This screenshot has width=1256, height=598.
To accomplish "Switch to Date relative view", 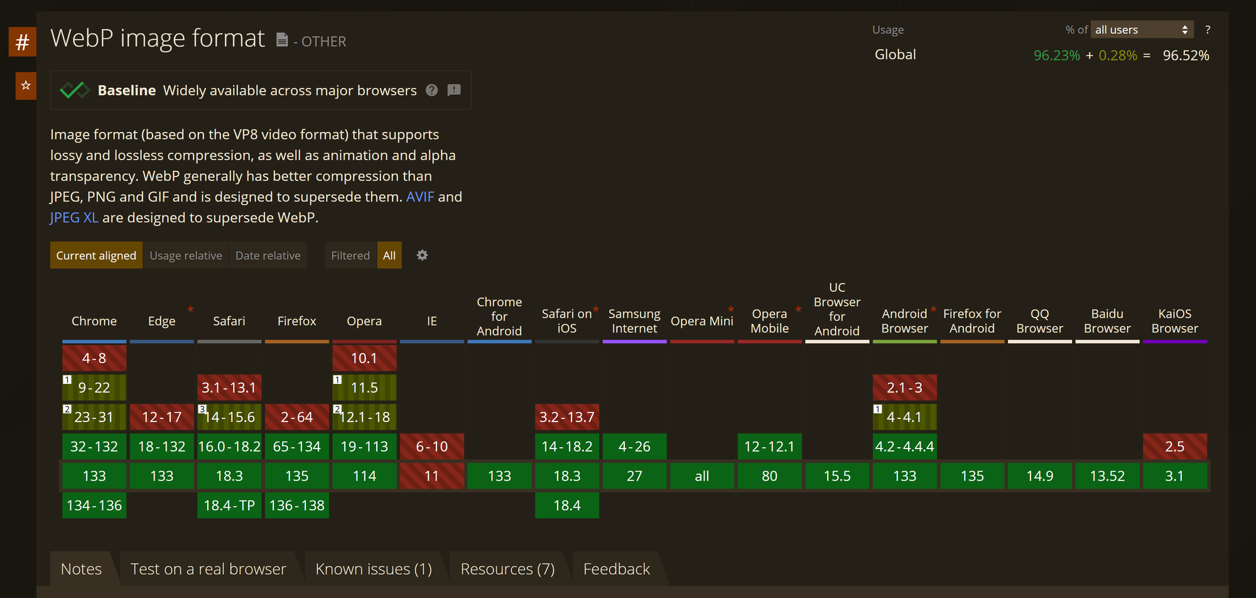I will (x=268, y=255).
